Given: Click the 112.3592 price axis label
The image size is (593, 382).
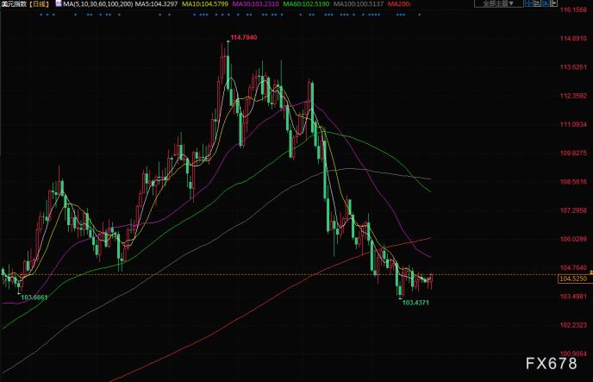Looking at the screenshot, I should pyautogui.click(x=573, y=96).
